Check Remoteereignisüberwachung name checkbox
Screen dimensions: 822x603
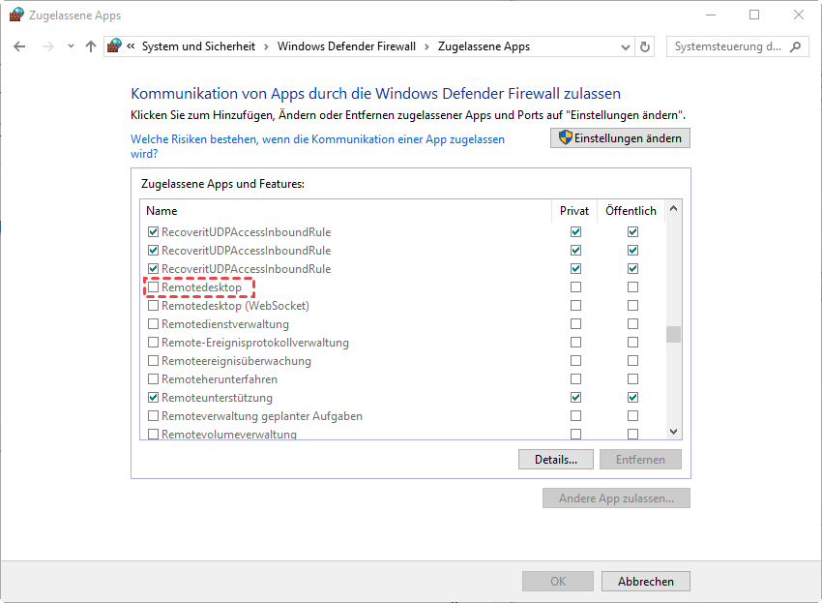click(153, 360)
